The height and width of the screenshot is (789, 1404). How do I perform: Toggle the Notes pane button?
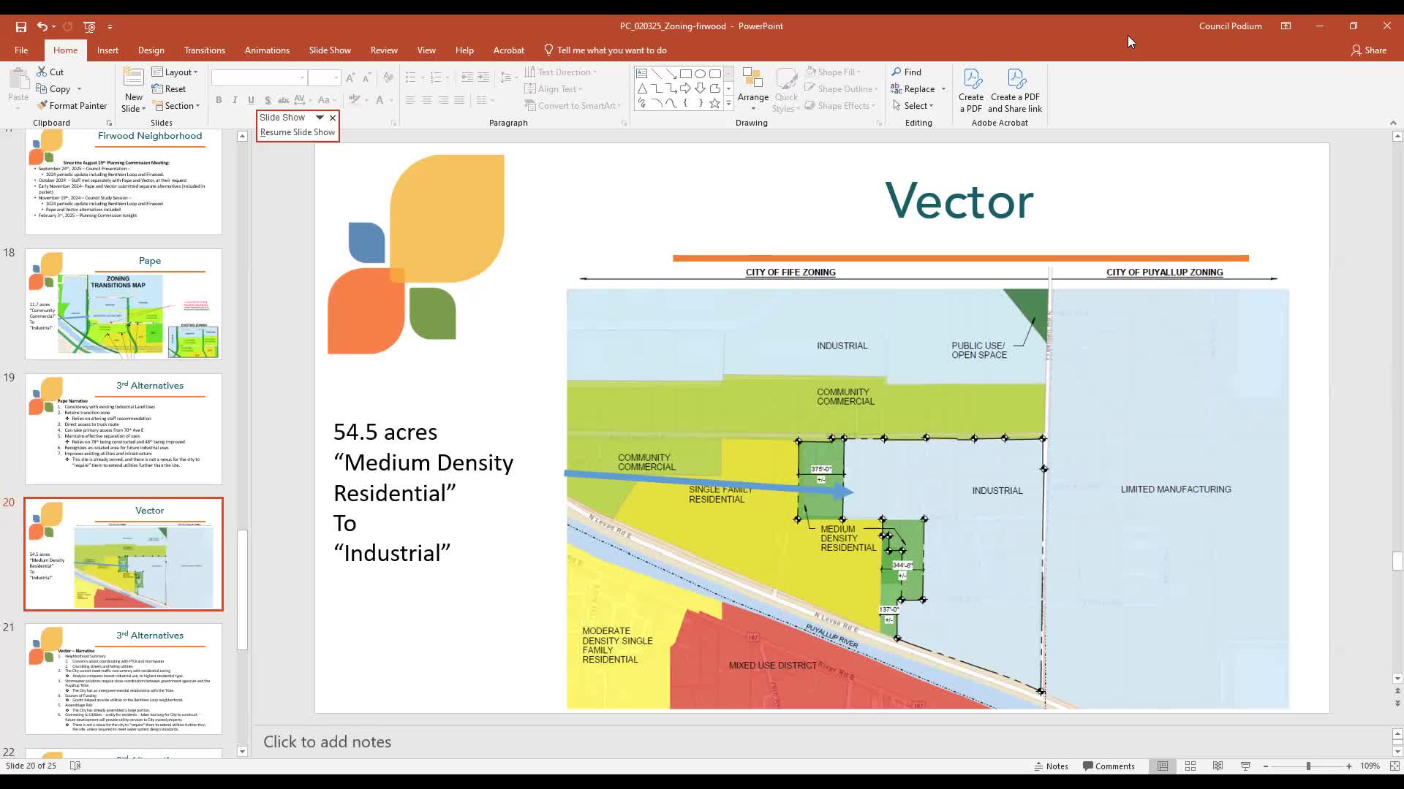(x=1051, y=766)
